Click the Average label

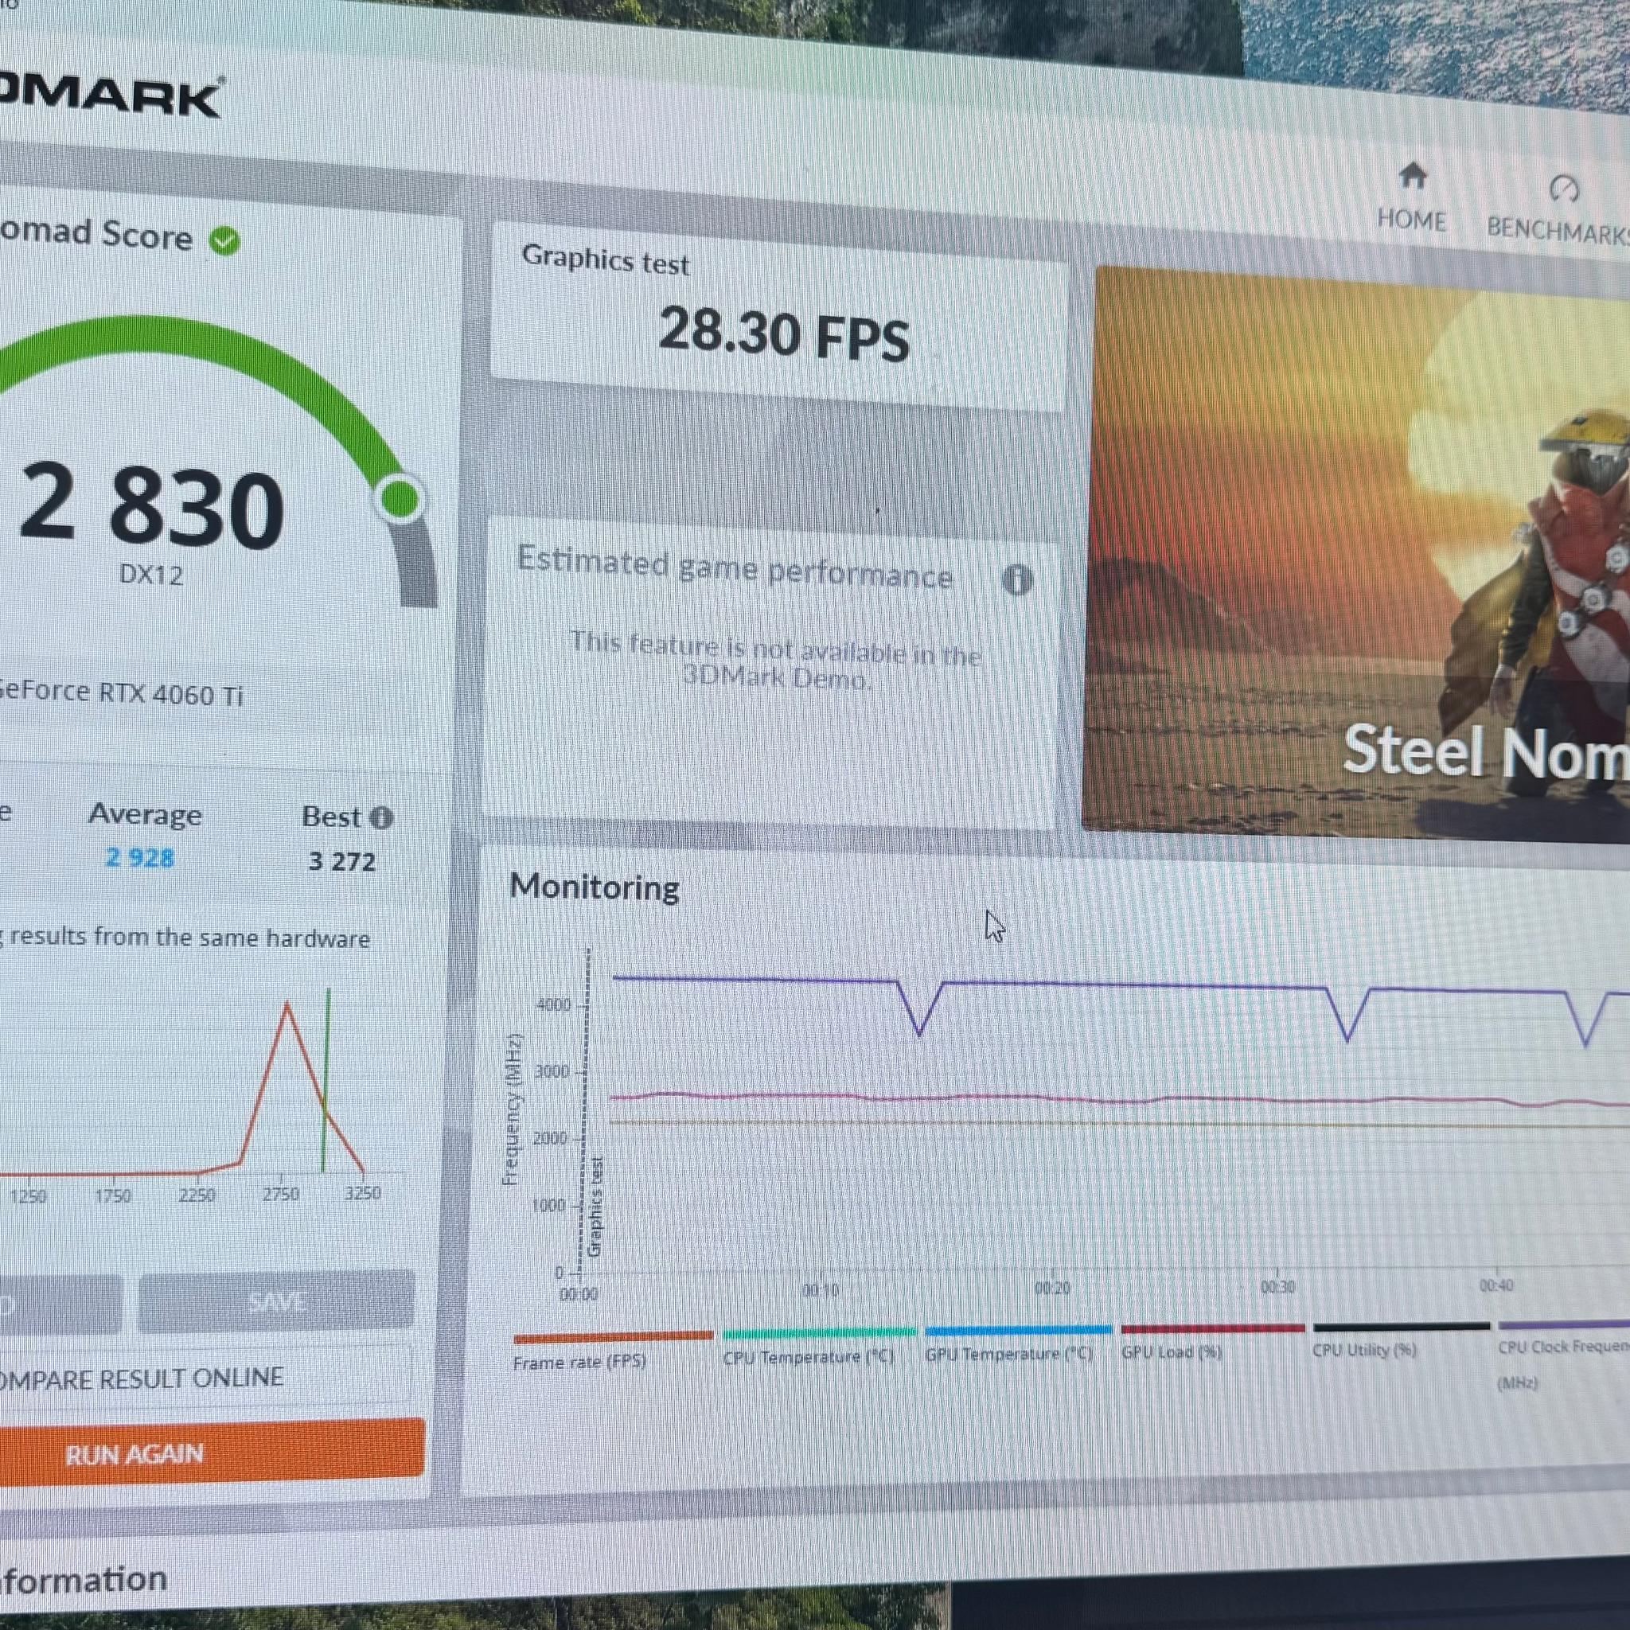pos(145,814)
